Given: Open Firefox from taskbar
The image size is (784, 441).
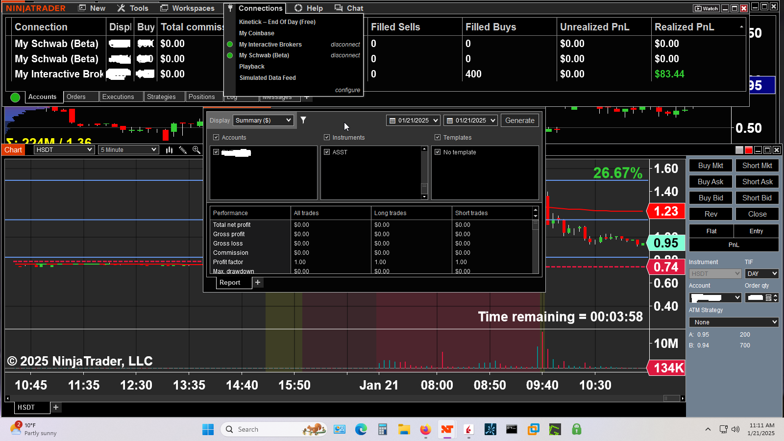Looking at the screenshot, I should [x=425, y=430].
